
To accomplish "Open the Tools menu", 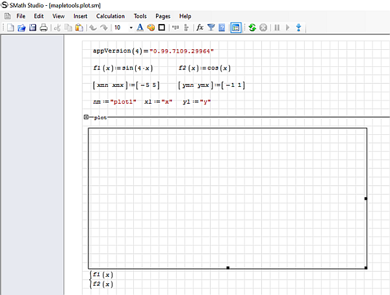I will pos(140,16).
